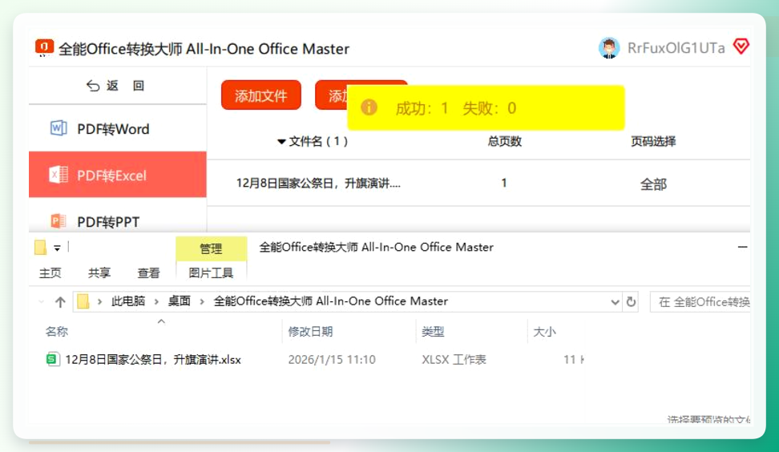Click the back arrow icon beside 返回
The image size is (779, 452).
coord(93,86)
